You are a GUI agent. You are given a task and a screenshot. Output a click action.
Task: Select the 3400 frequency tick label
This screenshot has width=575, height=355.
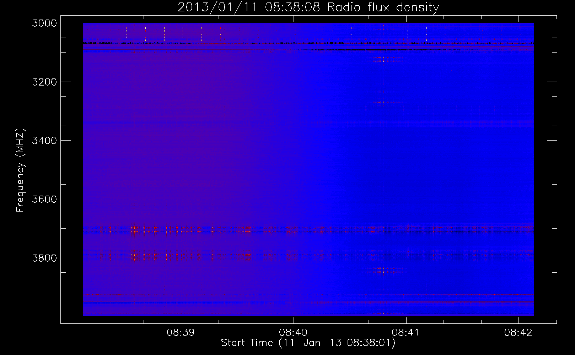click(x=44, y=141)
